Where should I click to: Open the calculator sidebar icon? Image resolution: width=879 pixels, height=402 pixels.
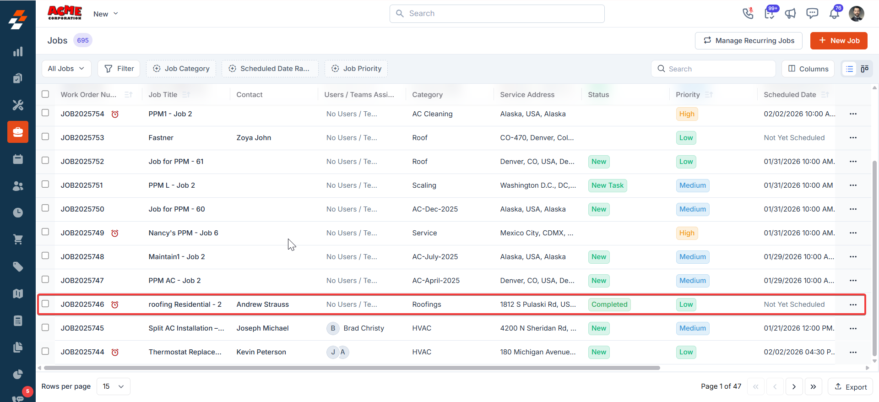(18, 321)
